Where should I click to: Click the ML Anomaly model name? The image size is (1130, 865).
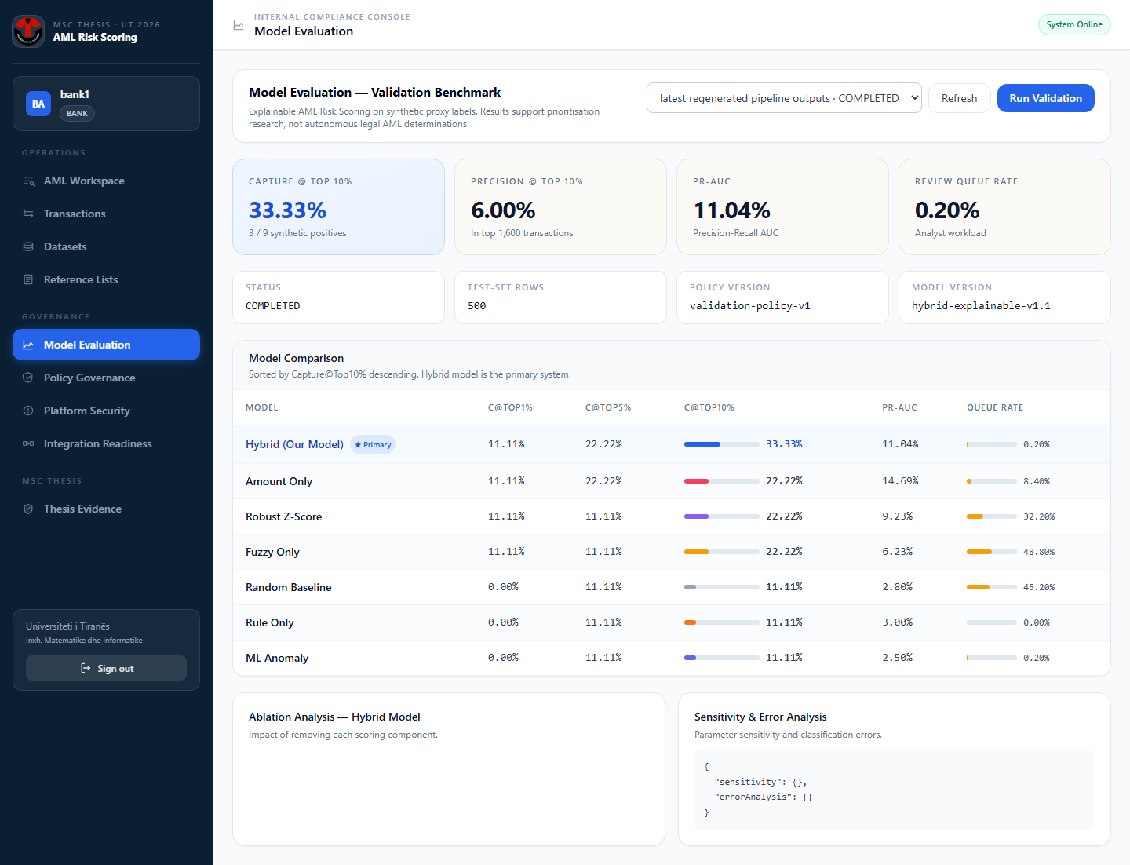click(x=277, y=658)
